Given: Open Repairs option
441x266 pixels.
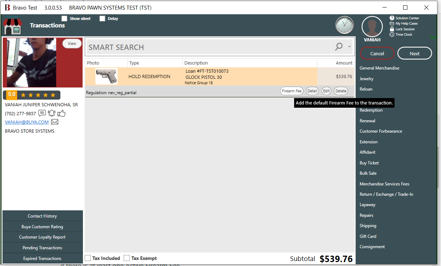Looking at the screenshot, I should [366, 215].
